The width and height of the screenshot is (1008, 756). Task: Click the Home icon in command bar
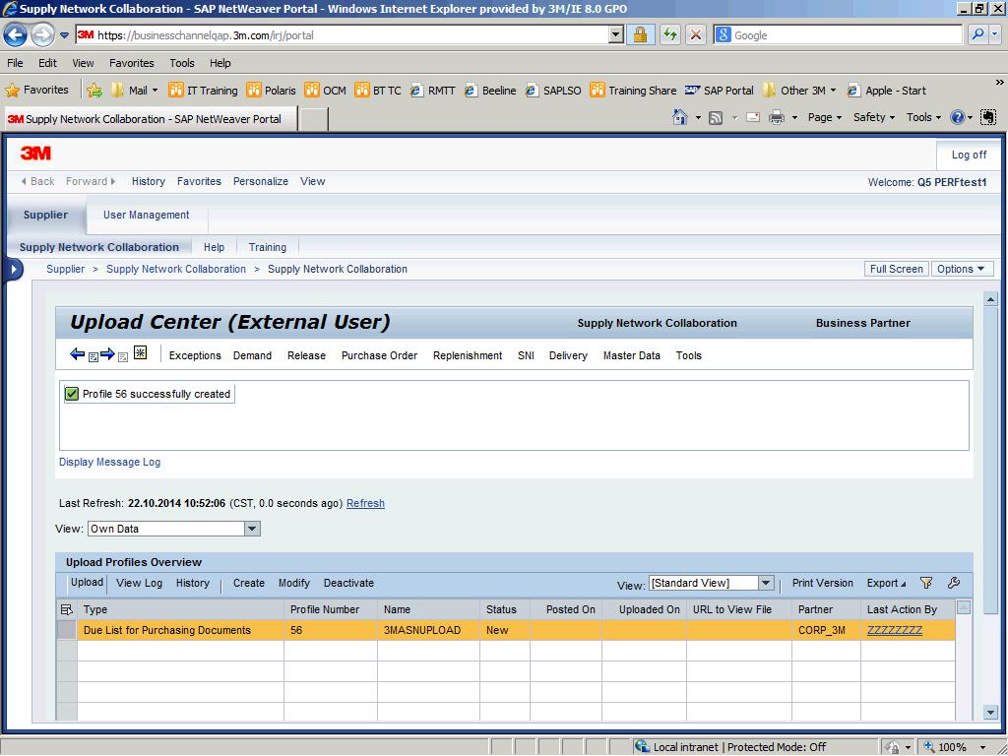pos(679,117)
